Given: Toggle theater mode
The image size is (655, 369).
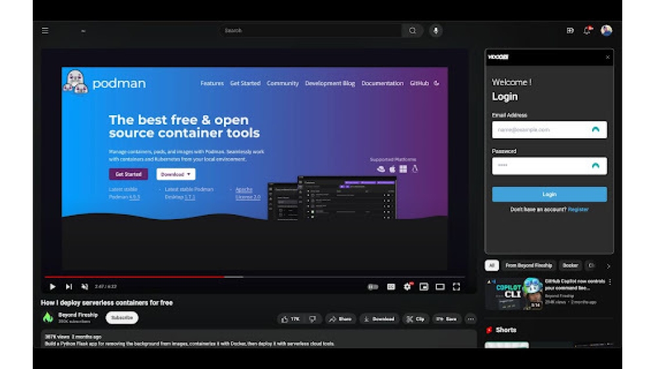Looking at the screenshot, I should point(440,286).
